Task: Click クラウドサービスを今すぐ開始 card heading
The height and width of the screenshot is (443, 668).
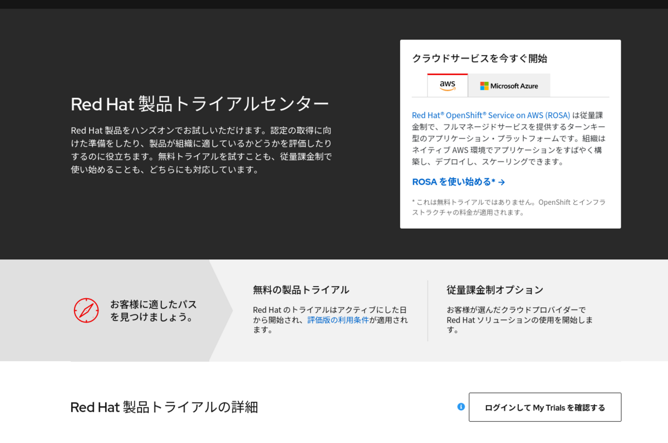Action: click(x=480, y=58)
